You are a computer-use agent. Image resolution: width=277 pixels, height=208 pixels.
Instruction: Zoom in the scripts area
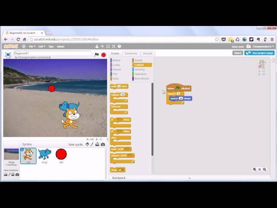264,169
